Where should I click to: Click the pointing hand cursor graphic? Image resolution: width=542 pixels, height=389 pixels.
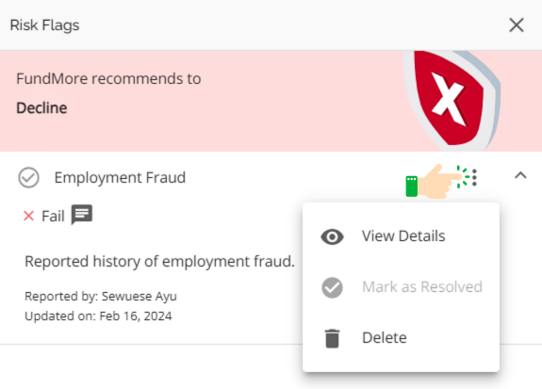(x=439, y=182)
